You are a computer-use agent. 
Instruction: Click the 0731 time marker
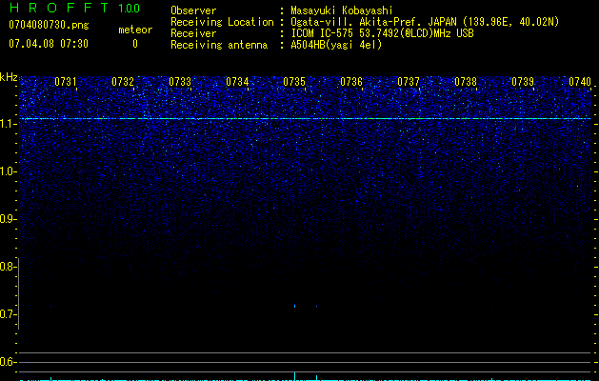point(66,82)
